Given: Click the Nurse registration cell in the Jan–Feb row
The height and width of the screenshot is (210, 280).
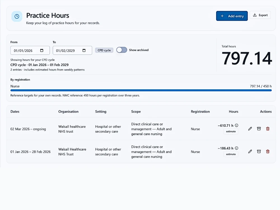Looking at the screenshot, I should [x=195, y=151].
